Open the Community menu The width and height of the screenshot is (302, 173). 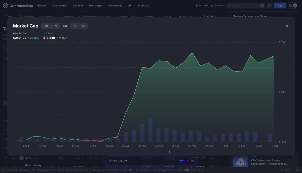[115, 6]
